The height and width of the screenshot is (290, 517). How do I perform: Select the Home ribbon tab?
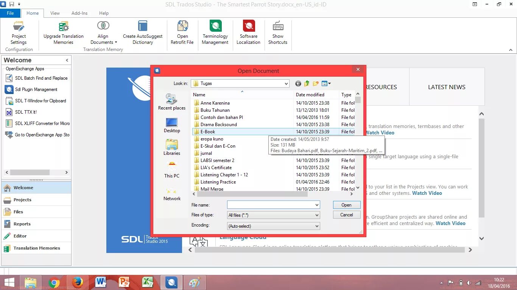tap(33, 13)
